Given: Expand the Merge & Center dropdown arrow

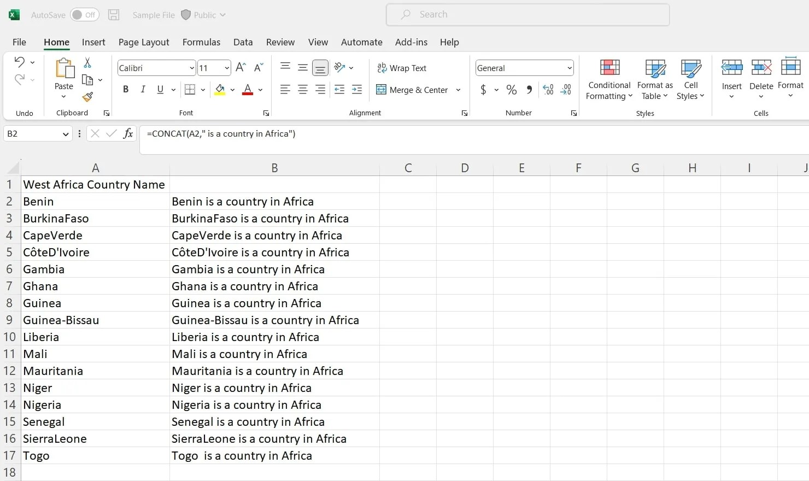Looking at the screenshot, I should pos(458,90).
